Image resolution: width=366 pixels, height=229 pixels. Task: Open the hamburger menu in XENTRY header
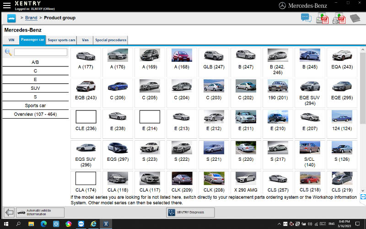7,5
